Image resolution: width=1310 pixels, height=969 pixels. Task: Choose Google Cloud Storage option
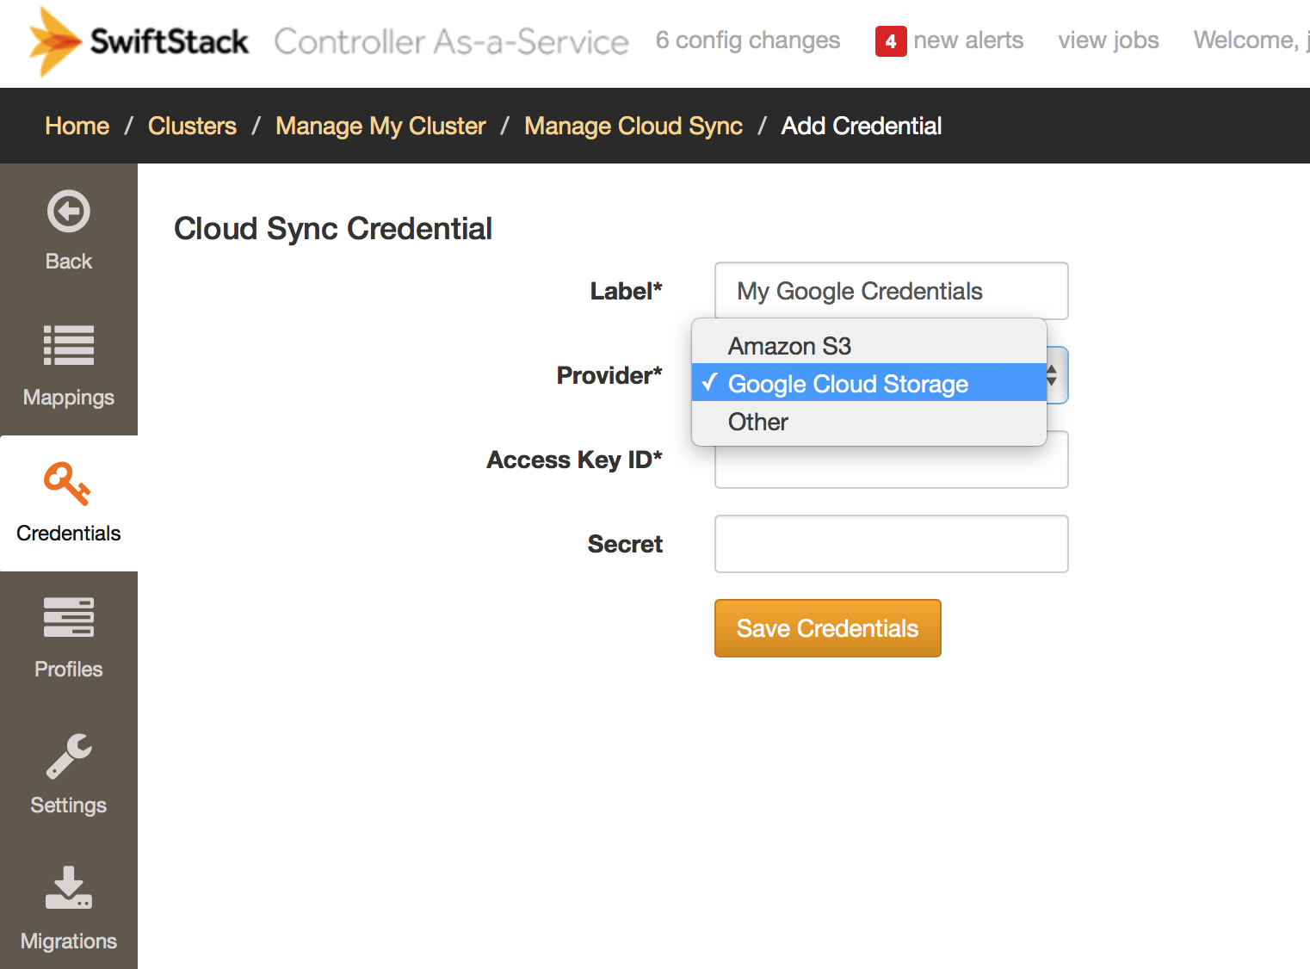tap(869, 383)
